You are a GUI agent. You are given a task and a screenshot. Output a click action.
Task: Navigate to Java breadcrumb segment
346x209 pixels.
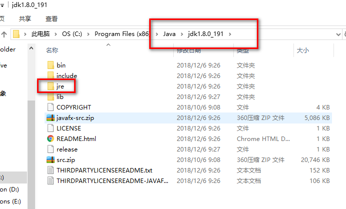169,34
